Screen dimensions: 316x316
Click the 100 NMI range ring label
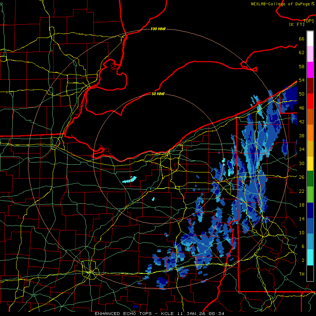158,29
